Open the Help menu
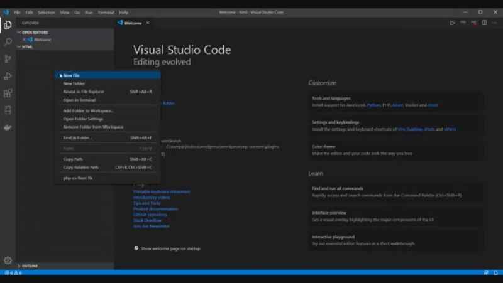The height and width of the screenshot is (283, 503). pyautogui.click(x=124, y=12)
